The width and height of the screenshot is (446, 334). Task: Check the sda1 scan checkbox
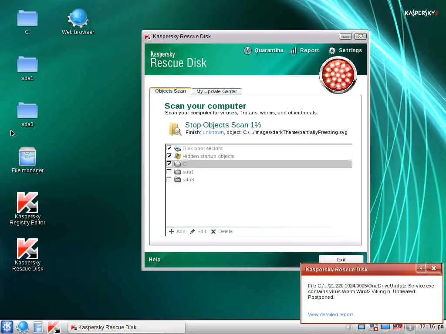[x=169, y=171]
